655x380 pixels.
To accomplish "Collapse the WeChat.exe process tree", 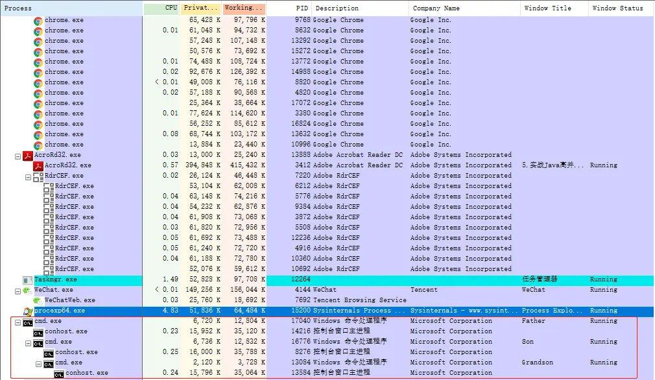I will coord(18,291).
